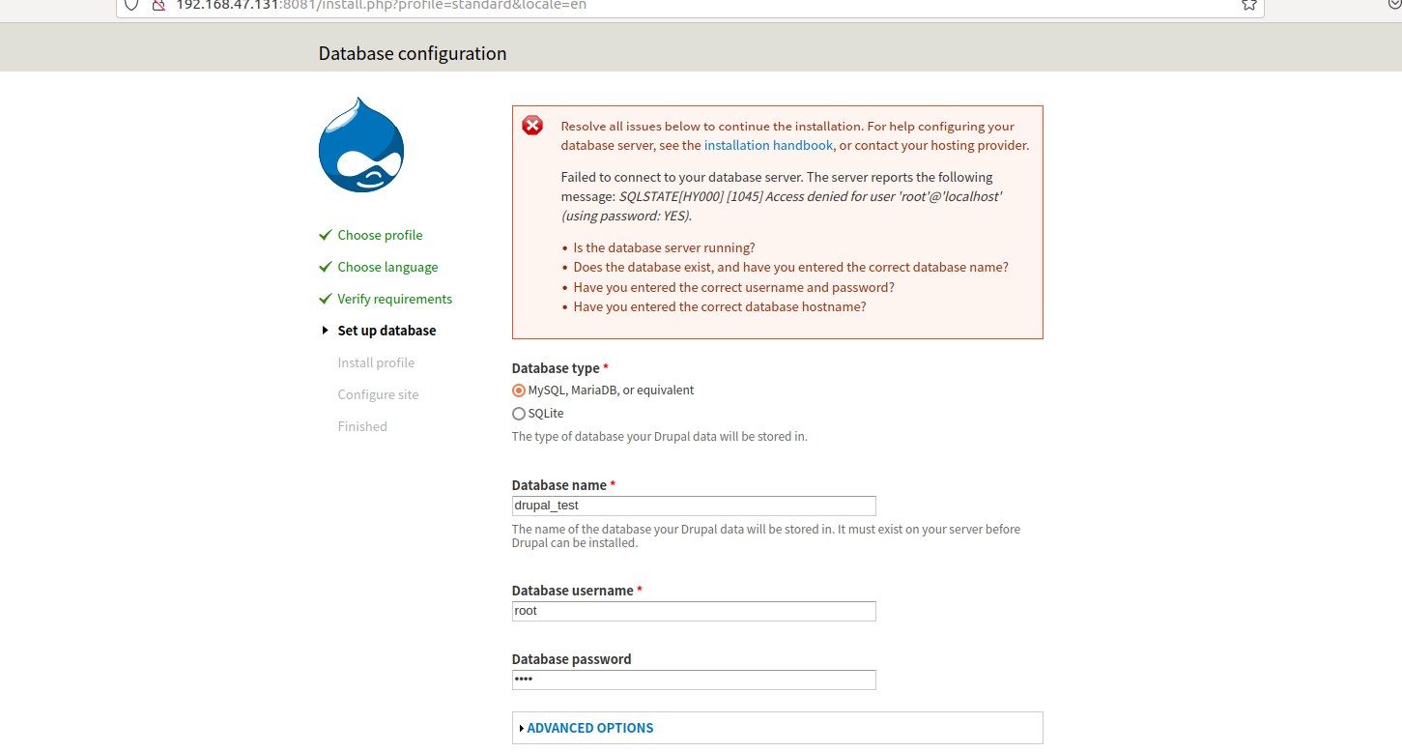
Task: Click the Choose profile step
Action: [380, 235]
